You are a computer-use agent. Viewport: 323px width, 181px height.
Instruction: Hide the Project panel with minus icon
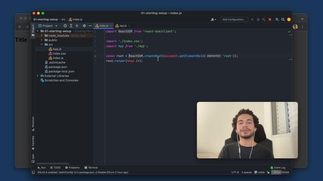pos(90,26)
